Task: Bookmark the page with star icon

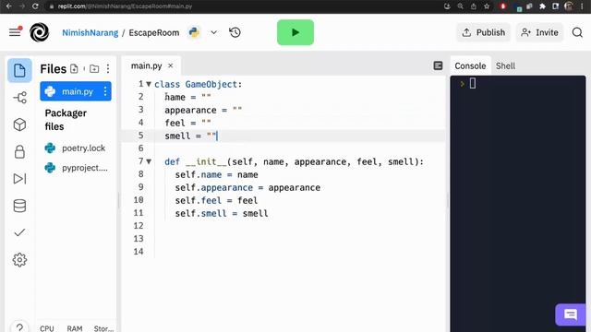Action: coord(487,6)
